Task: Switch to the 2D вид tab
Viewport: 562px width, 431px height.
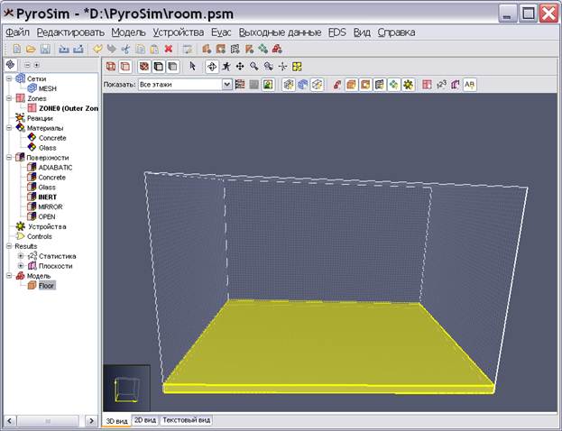Action: click(x=145, y=420)
